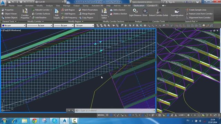
Task: Click Feature Lines from Corridor
Action: click(199, 14)
